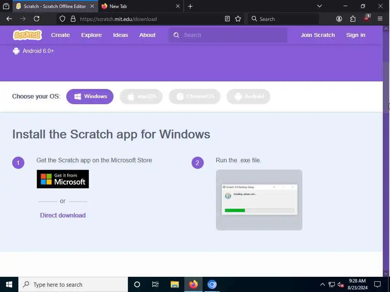This screenshot has width=390, height=292.
Task: Reload the current page
Action: 37,19
